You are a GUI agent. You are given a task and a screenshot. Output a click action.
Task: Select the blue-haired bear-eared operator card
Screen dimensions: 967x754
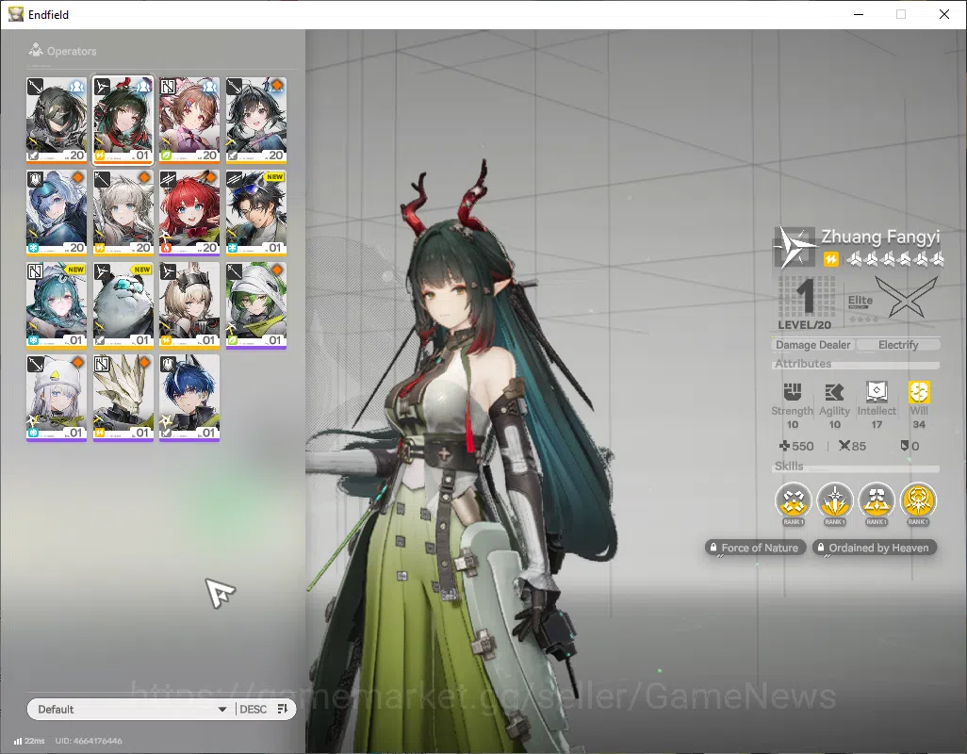pos(57,212)
